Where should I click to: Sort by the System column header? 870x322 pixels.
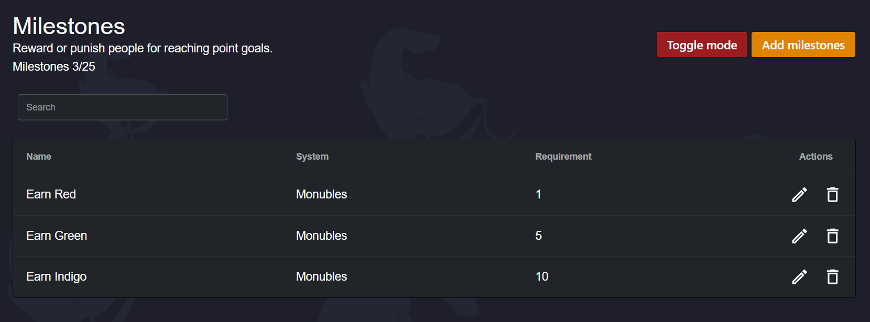click(x=312, y=157)
